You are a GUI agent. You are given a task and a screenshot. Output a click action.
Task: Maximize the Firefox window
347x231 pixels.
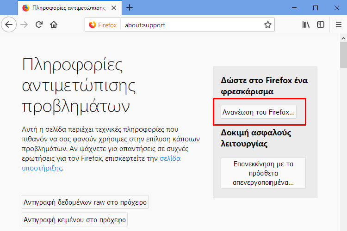tap(316, 8)
